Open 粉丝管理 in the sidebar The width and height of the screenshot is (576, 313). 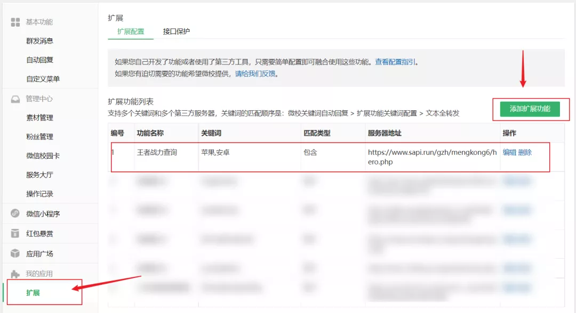click(x=39, y=137)
